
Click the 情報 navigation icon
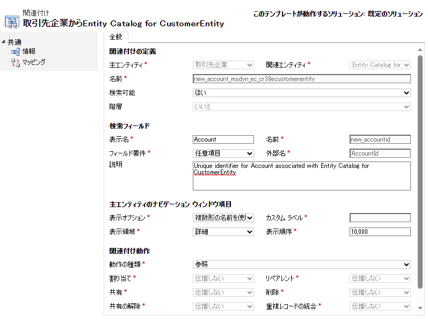tap(15, 52)
